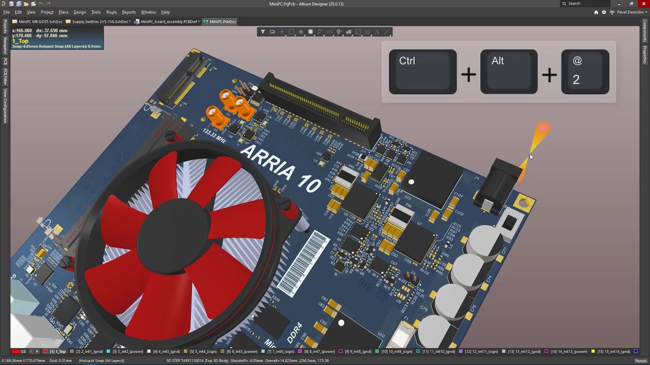
Task: Open the PCB Filter side panel tab
Action: (x=5, y=77)
